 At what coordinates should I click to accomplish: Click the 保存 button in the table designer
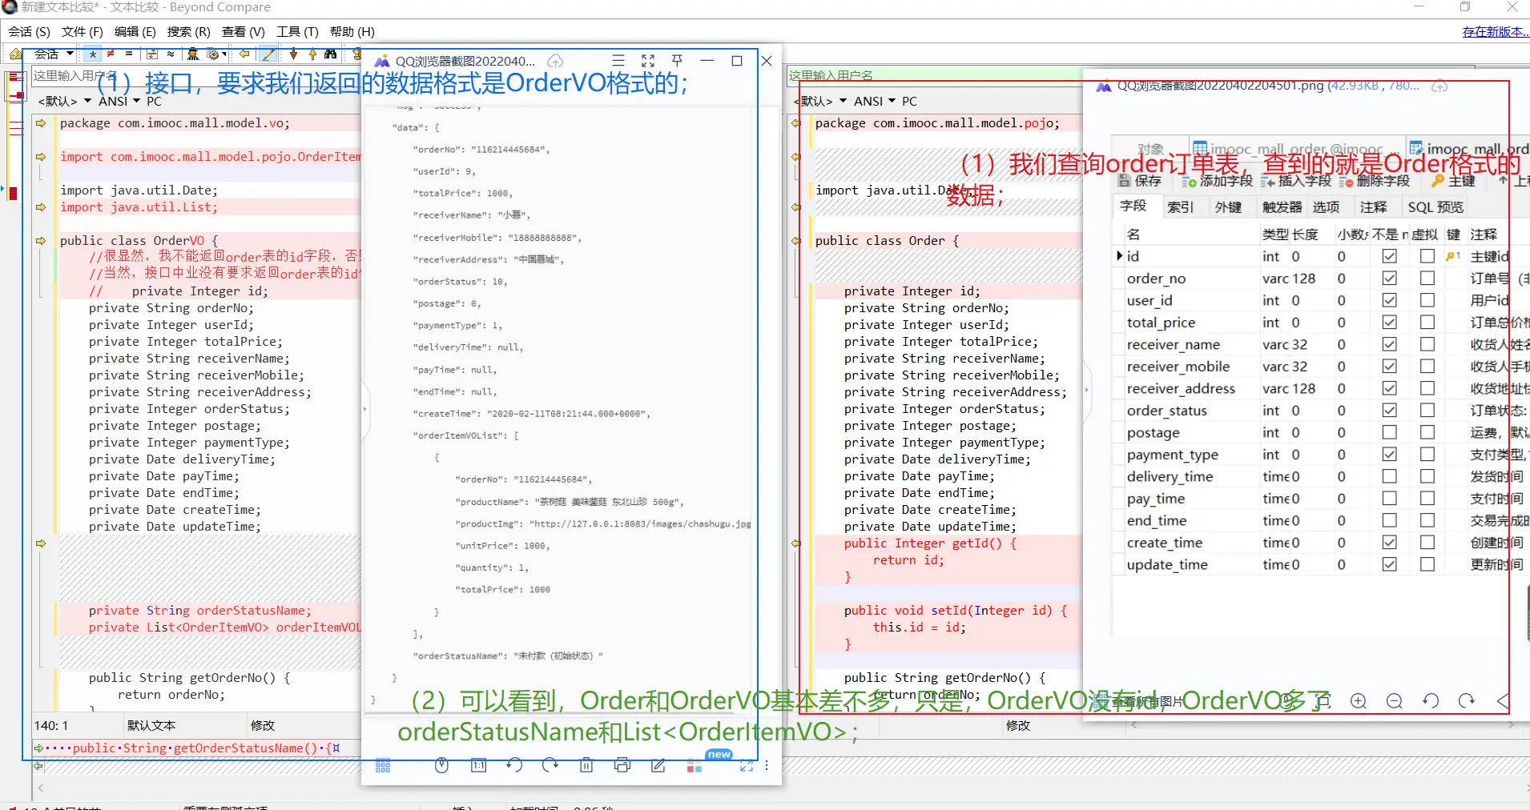pos(1140,181)
